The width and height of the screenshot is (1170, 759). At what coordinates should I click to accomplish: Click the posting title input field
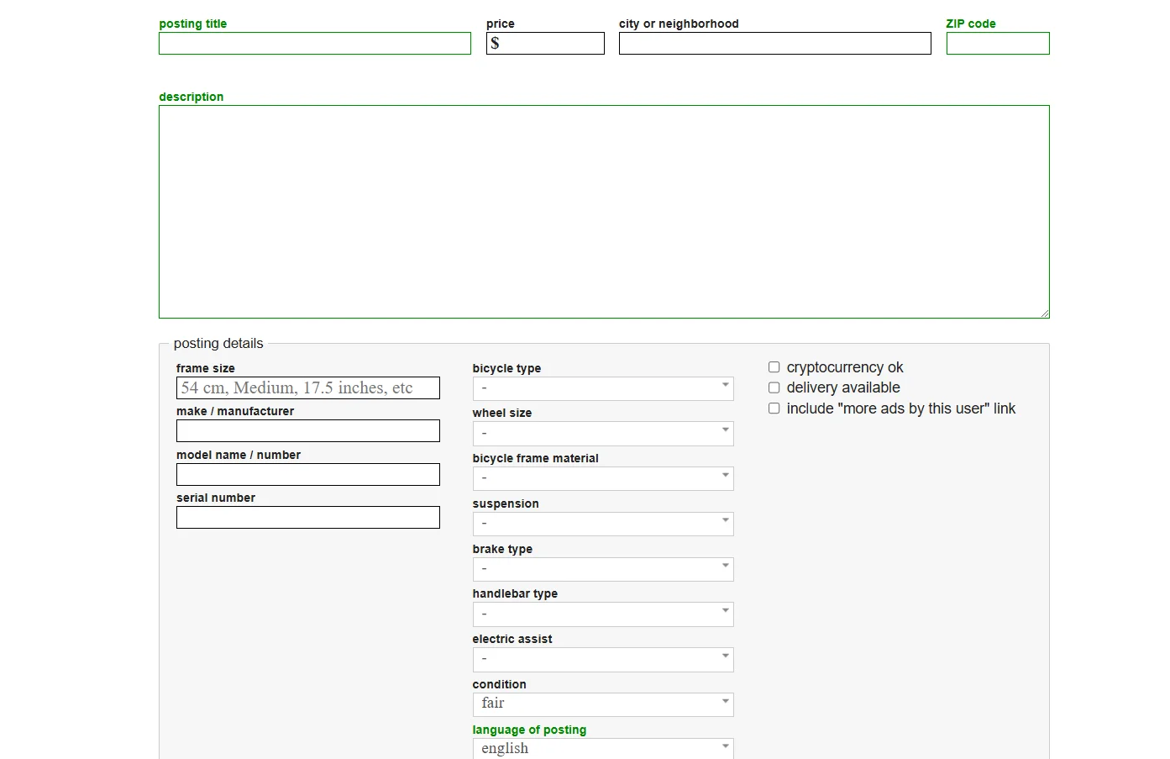click(x=314, y=44)
